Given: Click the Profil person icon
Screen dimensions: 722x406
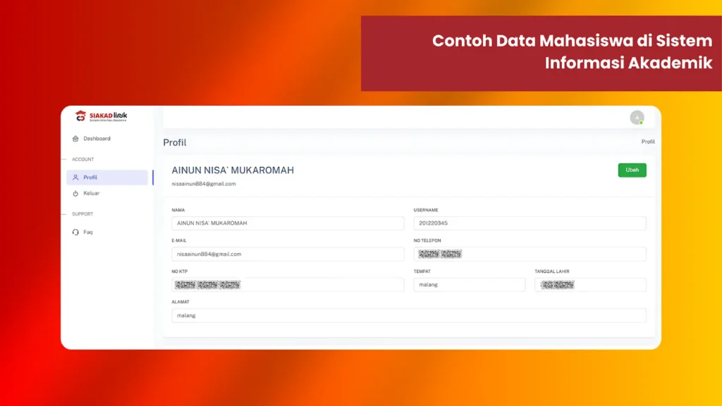Looking at the screenshot, I should click(75, 177).
